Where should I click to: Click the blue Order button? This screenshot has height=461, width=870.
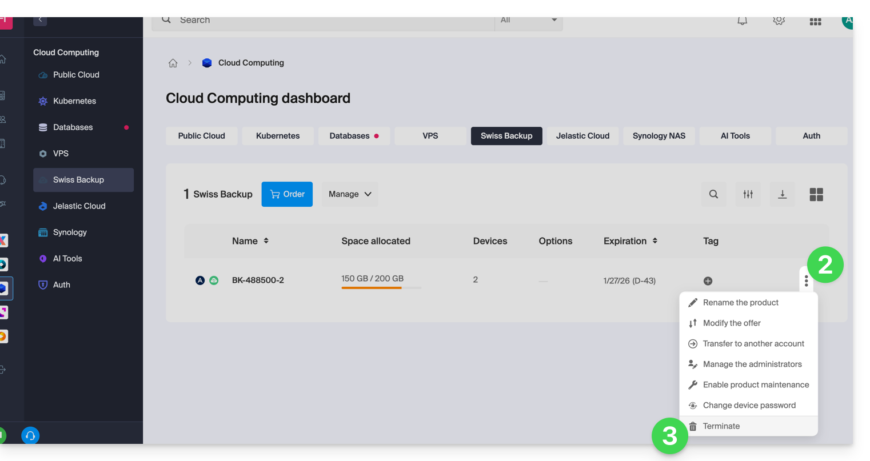tap(287, 194)
